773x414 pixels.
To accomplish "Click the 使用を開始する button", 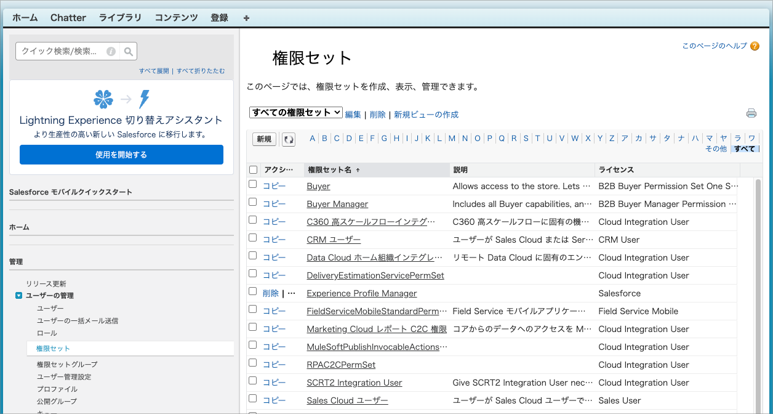I will click(x=121, y=155).
